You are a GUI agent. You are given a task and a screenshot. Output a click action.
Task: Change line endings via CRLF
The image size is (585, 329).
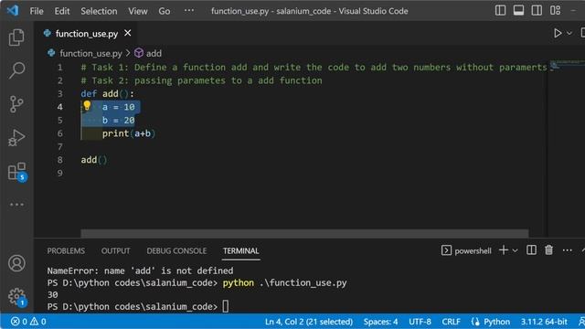point(451,322)
